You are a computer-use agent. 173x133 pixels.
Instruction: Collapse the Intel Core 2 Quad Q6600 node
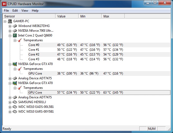tap(10, 36)
